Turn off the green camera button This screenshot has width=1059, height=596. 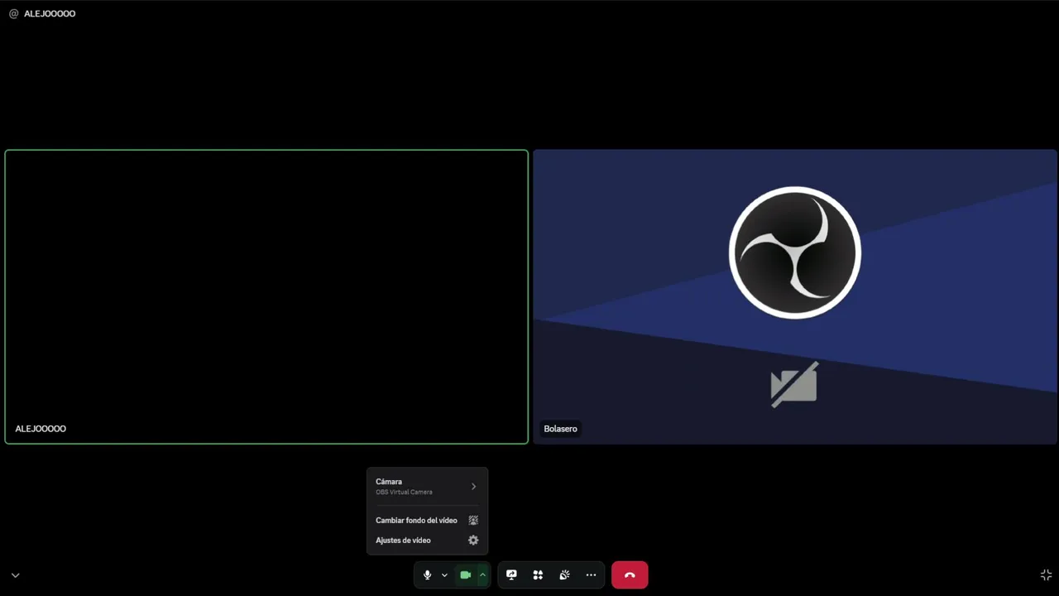pos(465,575)
